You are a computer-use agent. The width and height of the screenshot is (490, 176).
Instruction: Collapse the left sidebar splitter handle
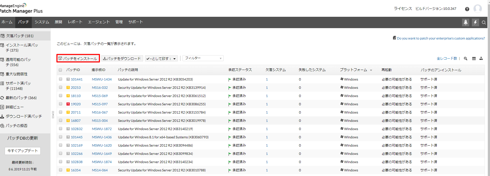click(x=53, y=115)
